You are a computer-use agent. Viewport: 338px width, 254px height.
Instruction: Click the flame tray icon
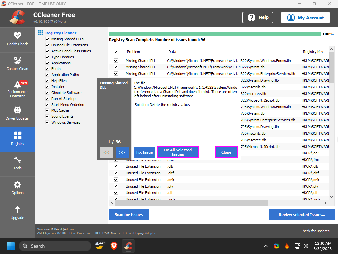pyautogui.click(x=287, y=246)
